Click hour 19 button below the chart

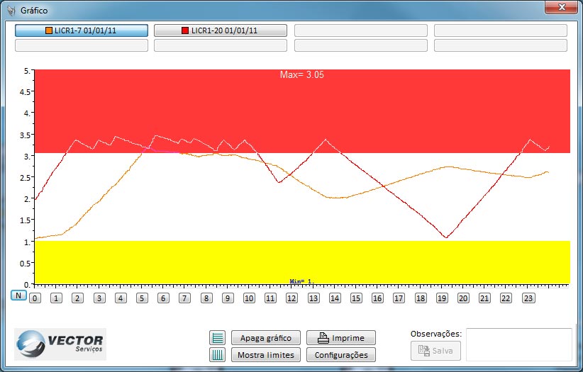coord(441,298)
